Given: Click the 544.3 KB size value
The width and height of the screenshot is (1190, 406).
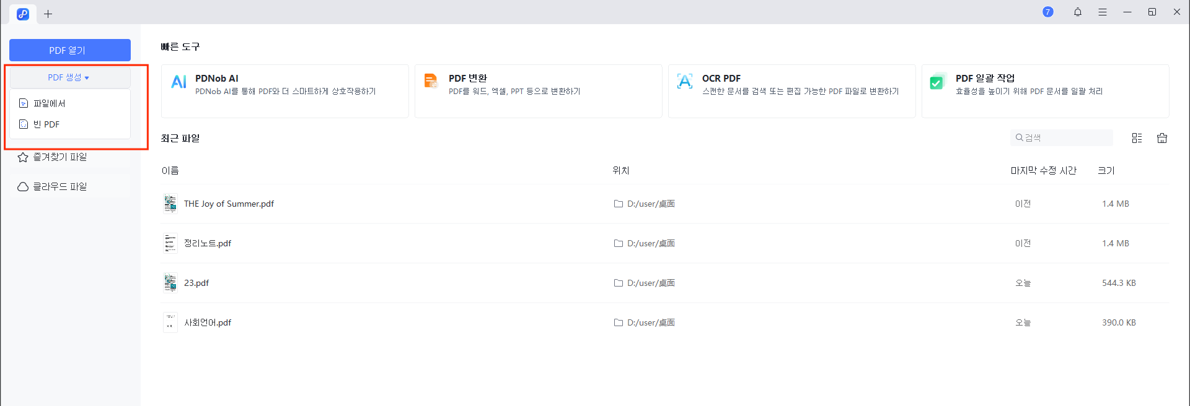Looking at the screenshot, I should click(1119, 283).
